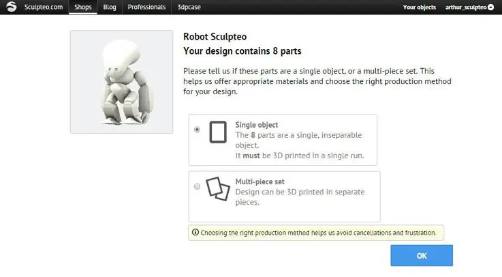502x277 pixels.
Task: Click the info icon in the yellow notice
Action: (195, 232)
